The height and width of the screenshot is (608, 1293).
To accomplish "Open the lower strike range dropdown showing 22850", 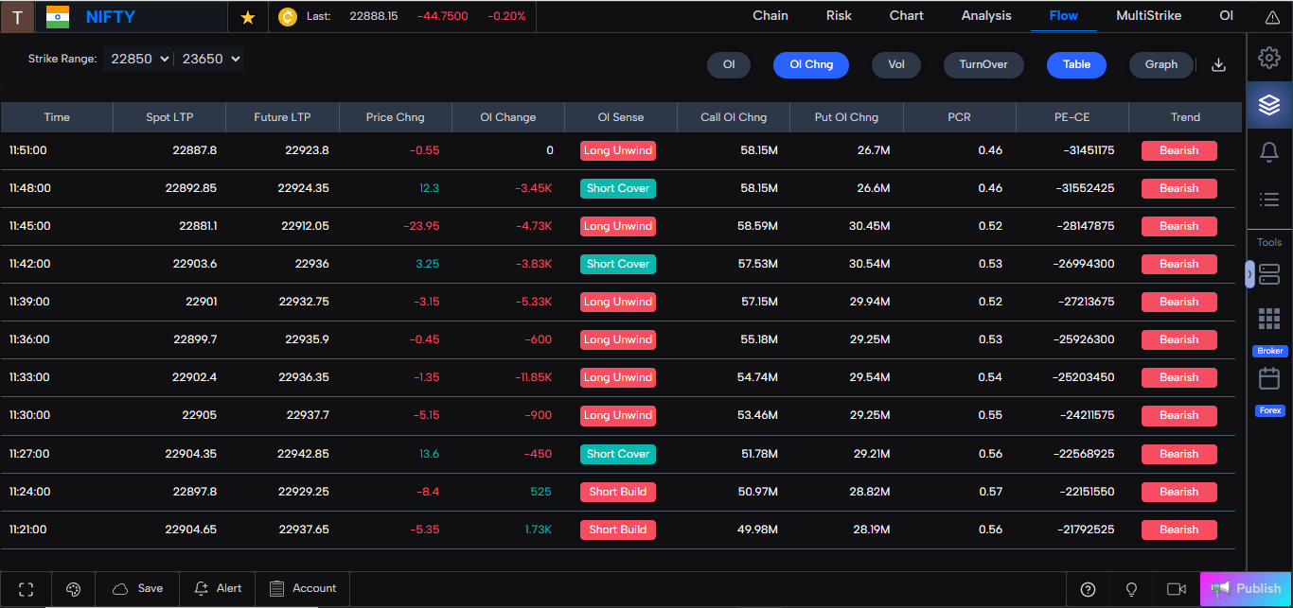I will (x=138, y=58).
